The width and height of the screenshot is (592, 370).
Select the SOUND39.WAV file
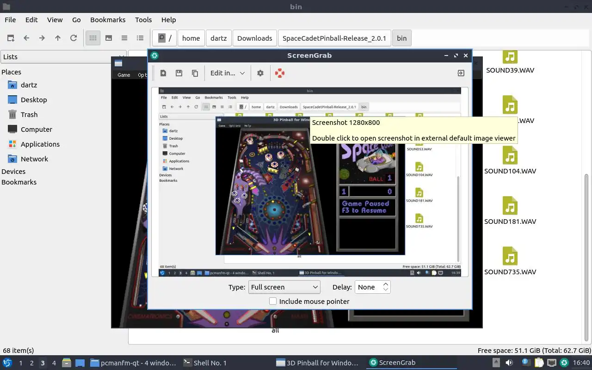[510, 62]
